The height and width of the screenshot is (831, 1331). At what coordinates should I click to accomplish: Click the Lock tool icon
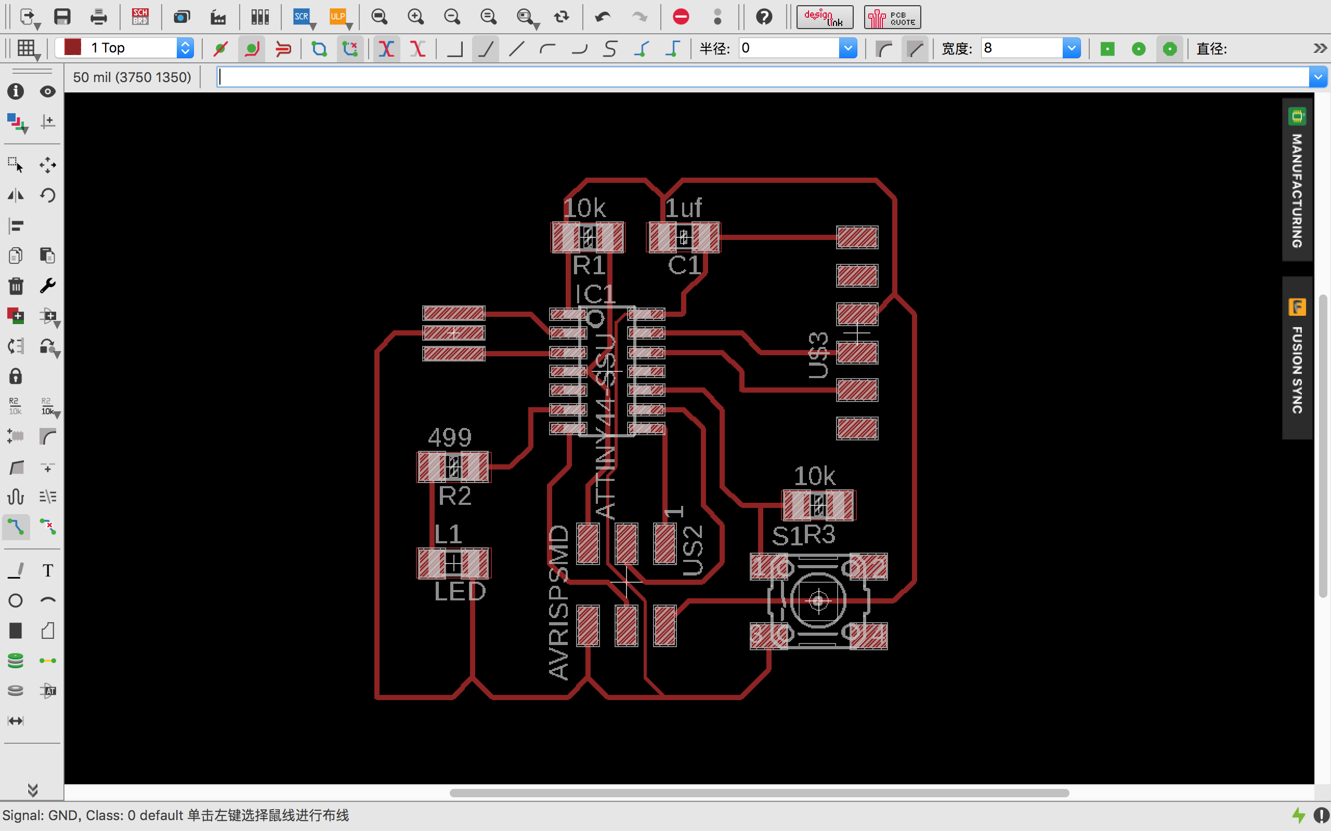pos(16,377)
